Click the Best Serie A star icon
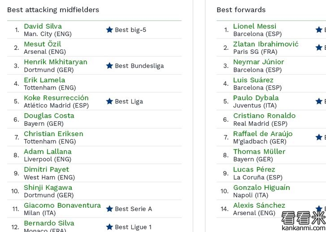 [109, 209]
